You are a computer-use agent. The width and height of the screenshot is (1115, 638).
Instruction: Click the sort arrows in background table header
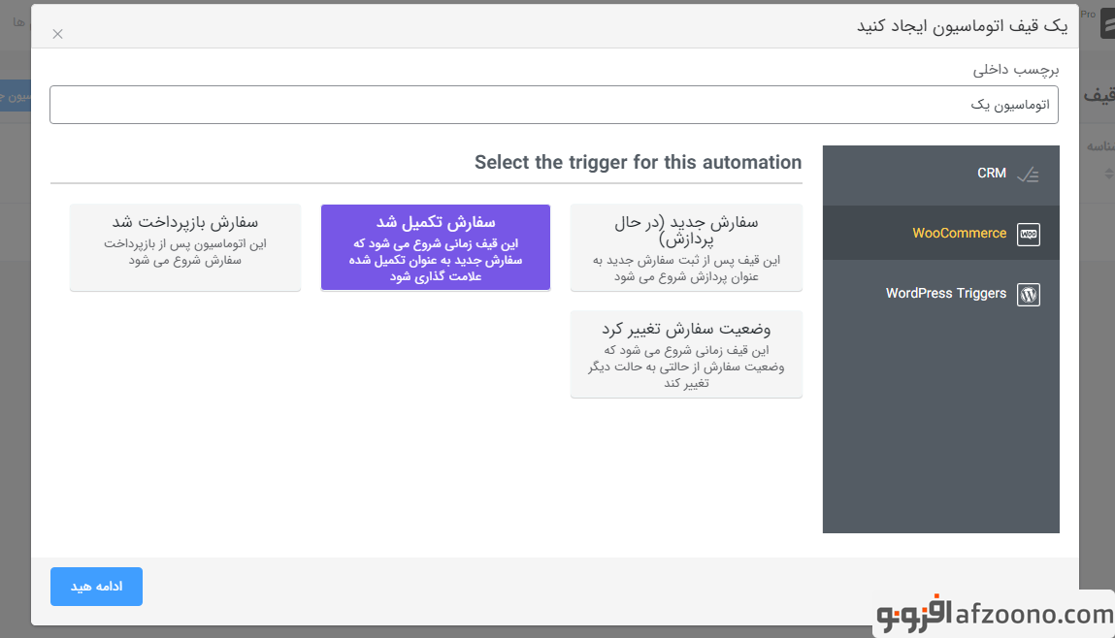coord(1110,175)
